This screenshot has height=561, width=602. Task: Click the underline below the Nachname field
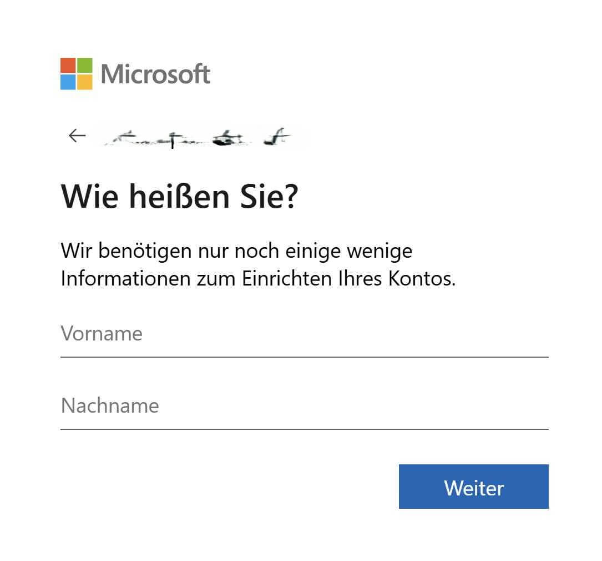tap(305, 428)
